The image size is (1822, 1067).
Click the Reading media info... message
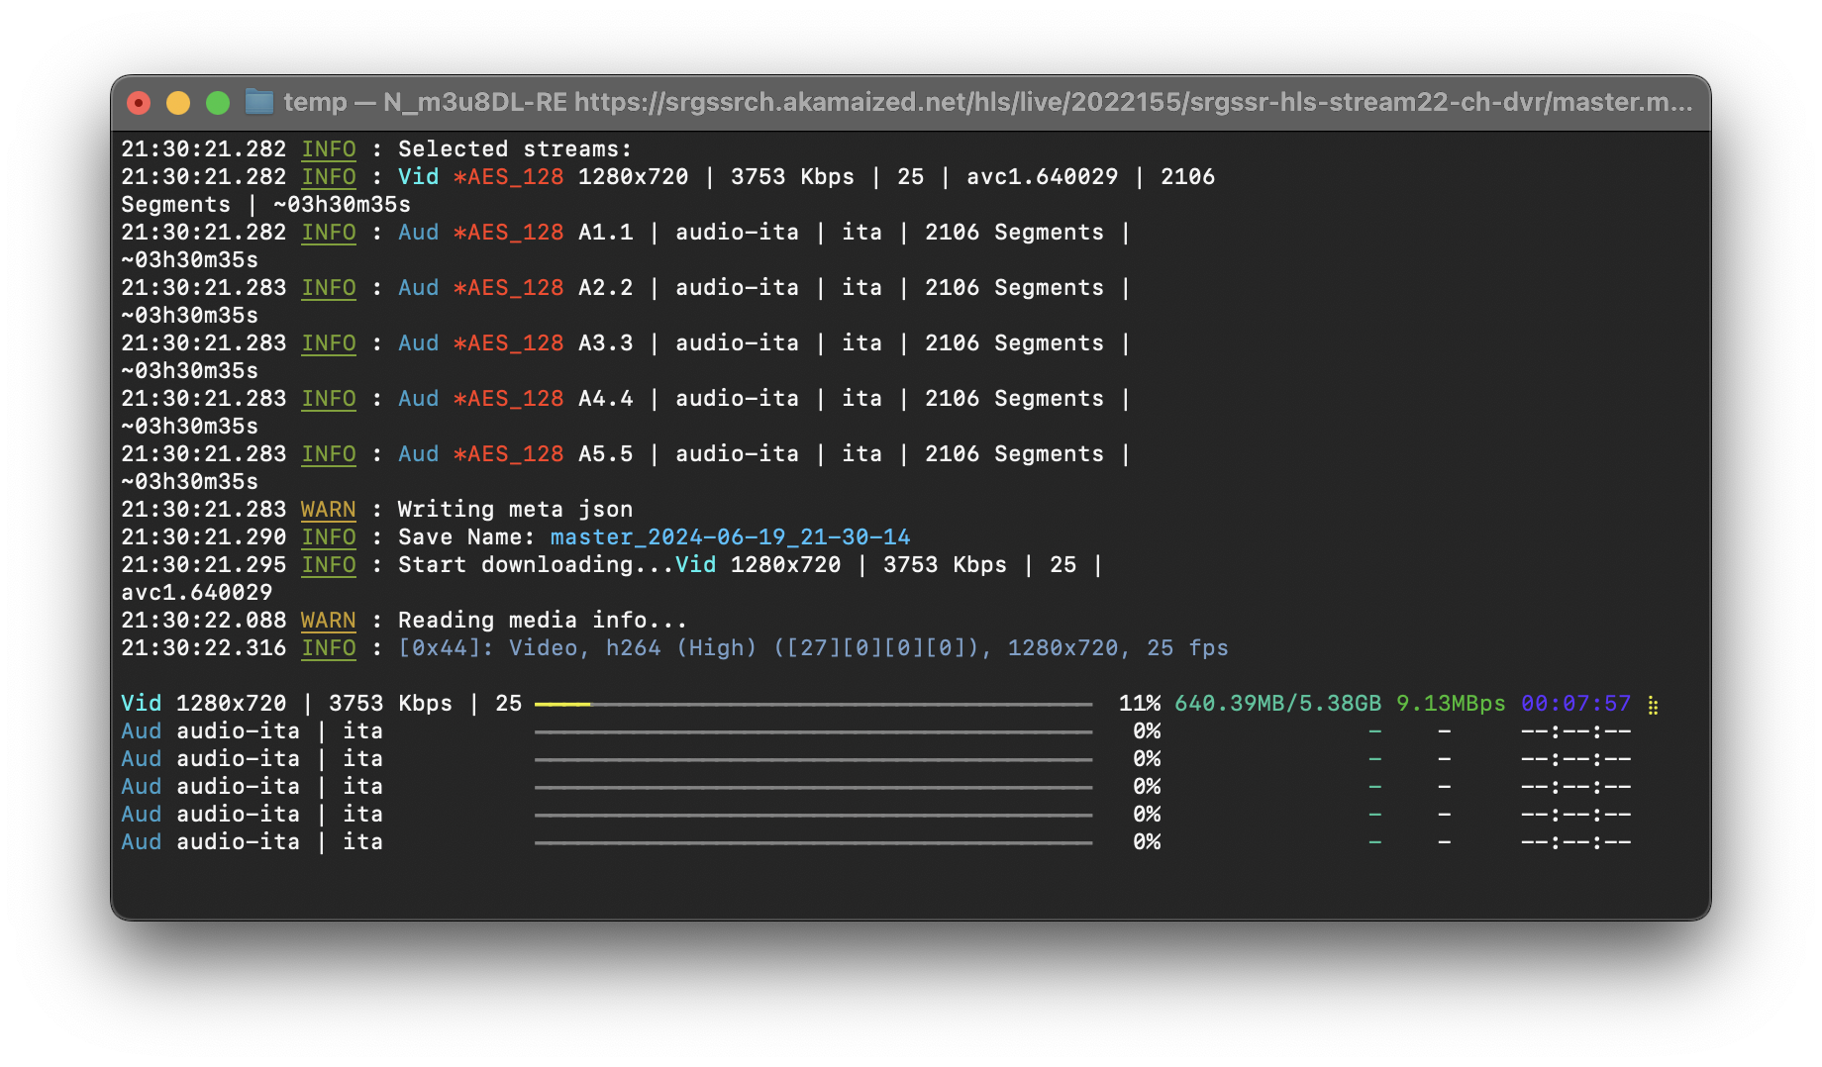[x=542, y=621]
